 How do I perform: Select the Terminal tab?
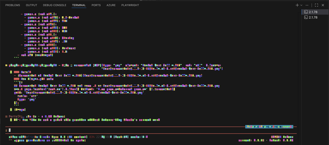79,5
